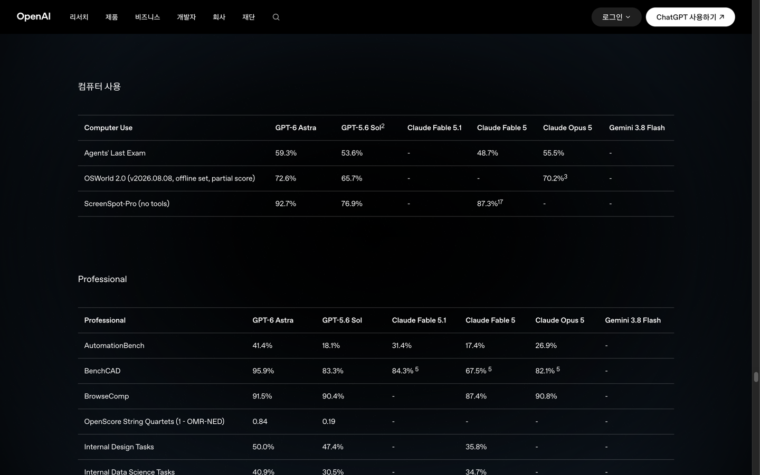Open footnote 5 beside the 82.1% score
Screen dimensions: 760x475
tap(558, 369)
